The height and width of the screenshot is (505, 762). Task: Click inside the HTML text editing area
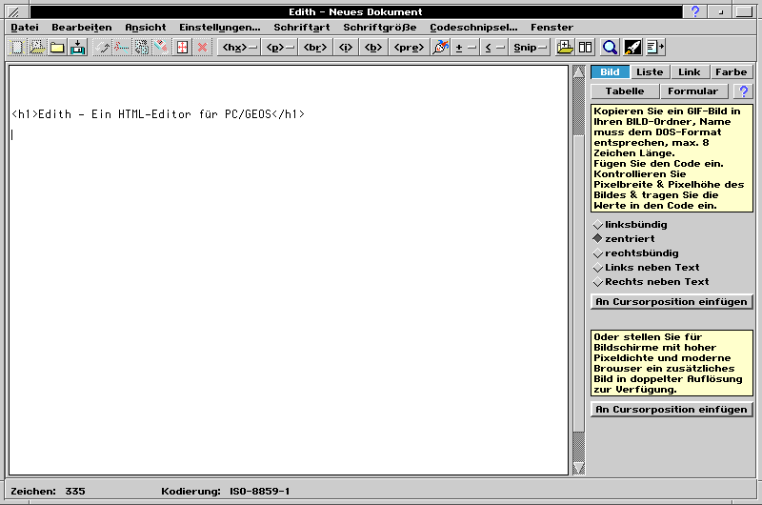286,286
